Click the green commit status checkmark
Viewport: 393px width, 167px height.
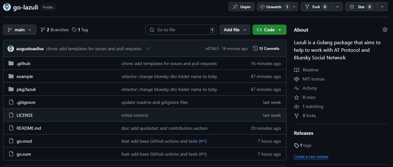click(x=148, y=49)
